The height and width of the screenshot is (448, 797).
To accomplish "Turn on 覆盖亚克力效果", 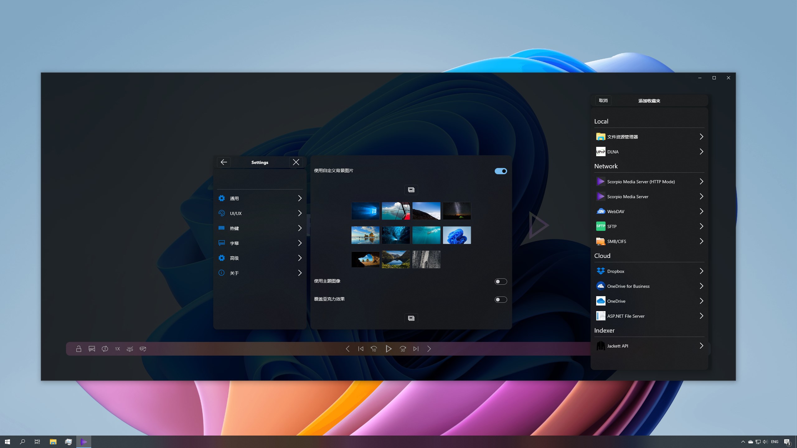I will pyautogui.click(x=500, y=299).
